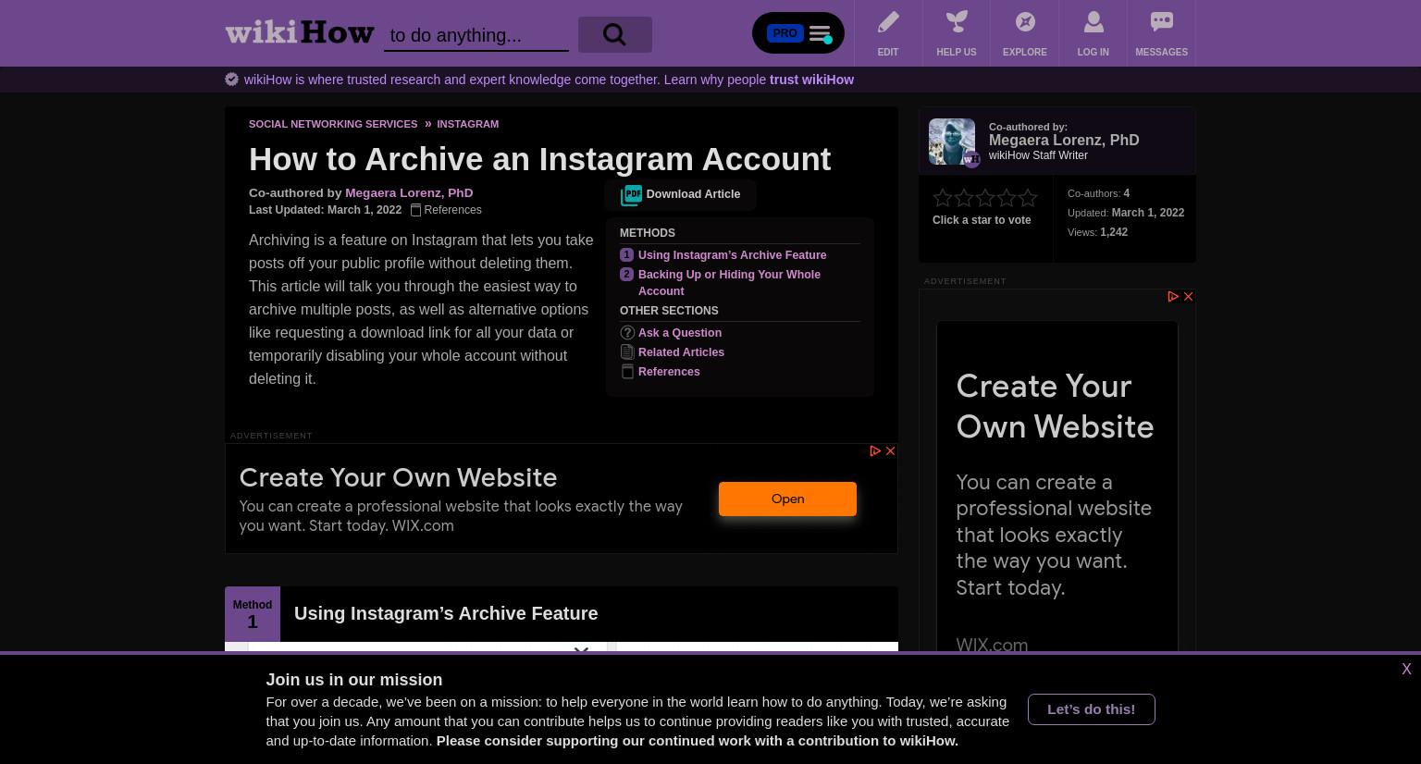The height and width of the screenshot is (764, 1421).
Task: Click the question mark icon by Ask a Question
Action: (x=627, y=333)
